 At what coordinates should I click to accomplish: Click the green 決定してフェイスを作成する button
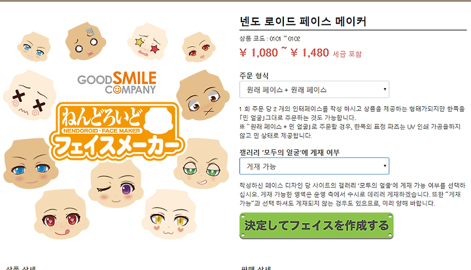pyautogui.click(x=317, y=226)
